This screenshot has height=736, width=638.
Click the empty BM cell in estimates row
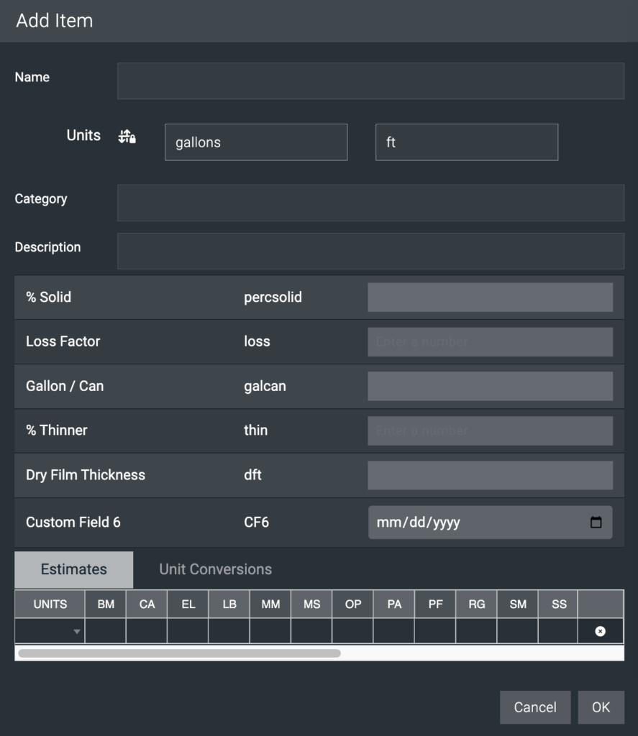point(106,631)
